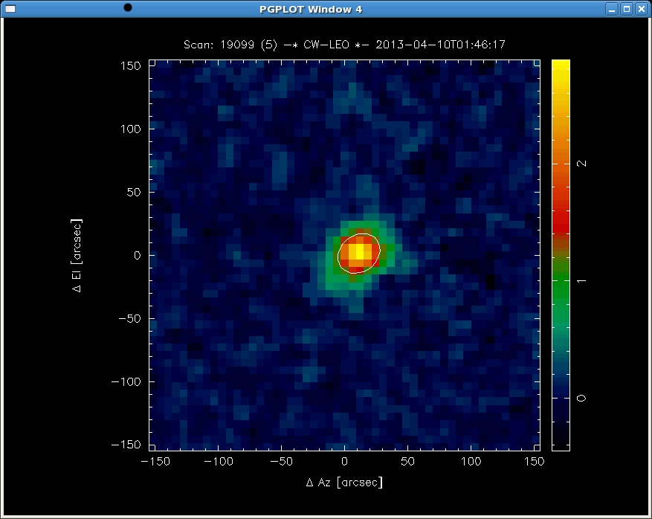Click the y-axis tick label '−100'

point(126,381)
